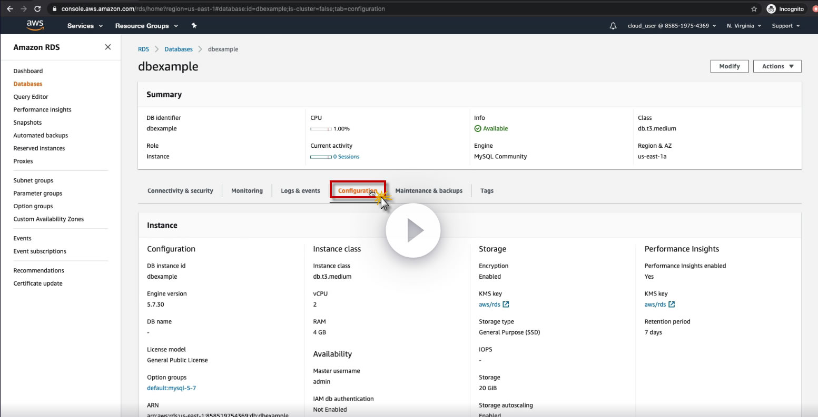Click the General Public License text
The image size is (818, 417).
[x=178, y=360]
